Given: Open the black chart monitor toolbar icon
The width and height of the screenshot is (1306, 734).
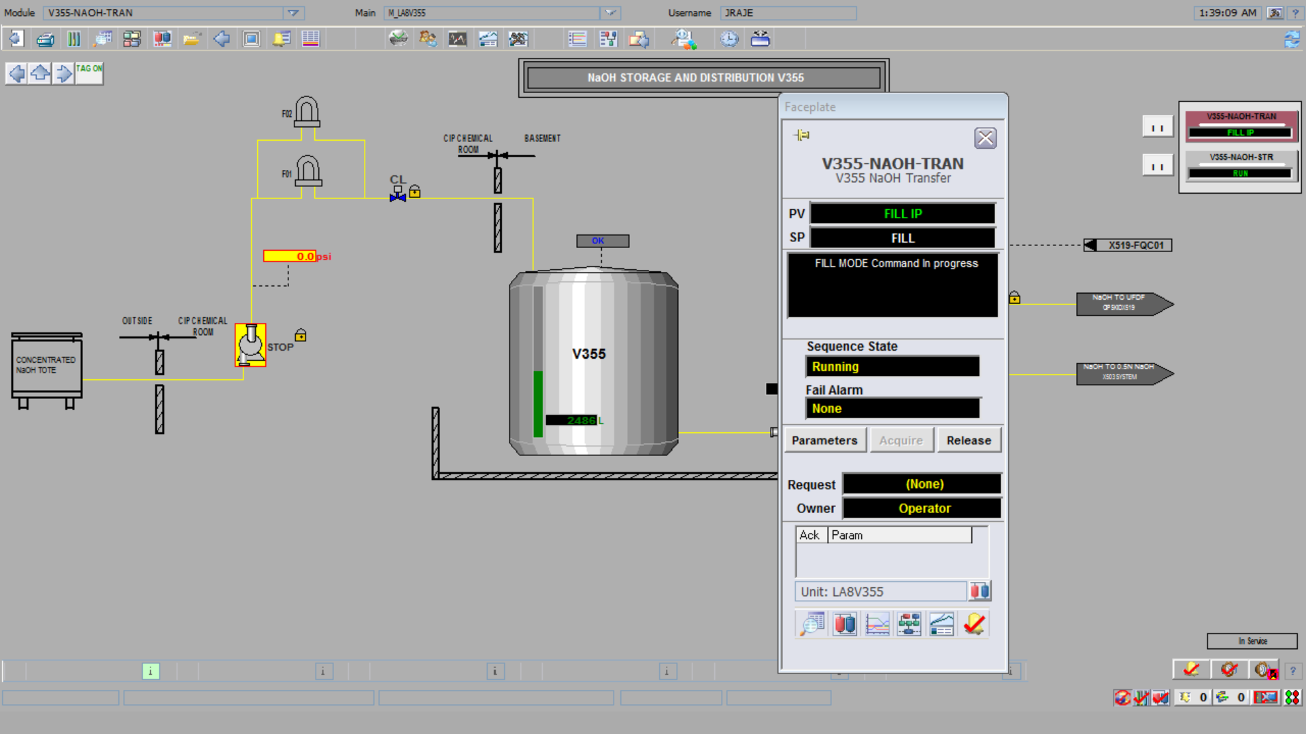Looking at the screenshot, I should click(x=458, y=39).
